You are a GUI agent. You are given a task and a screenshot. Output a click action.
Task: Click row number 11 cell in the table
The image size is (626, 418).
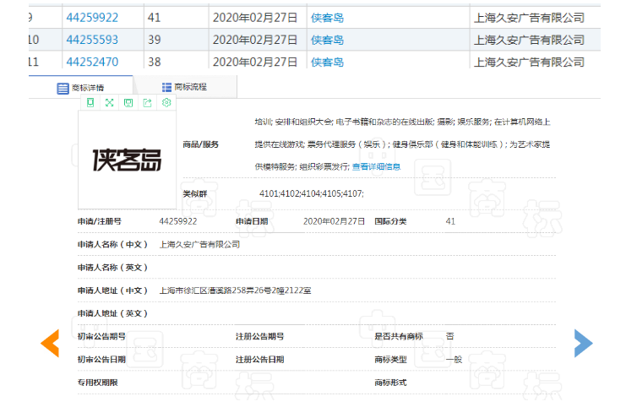(x=45, y=61)
